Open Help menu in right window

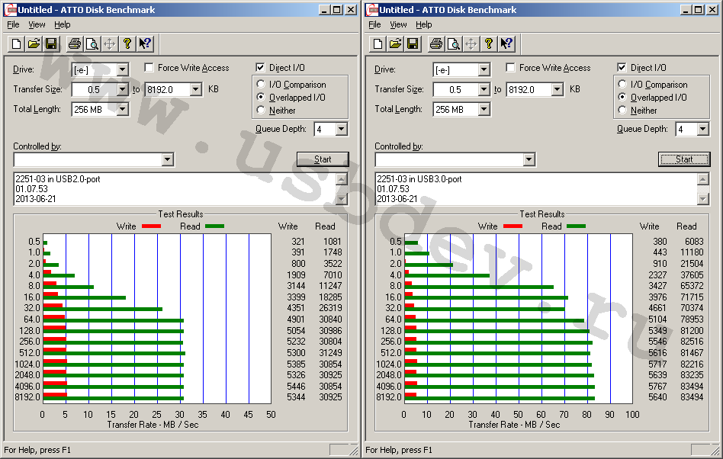tap(424, 25)
